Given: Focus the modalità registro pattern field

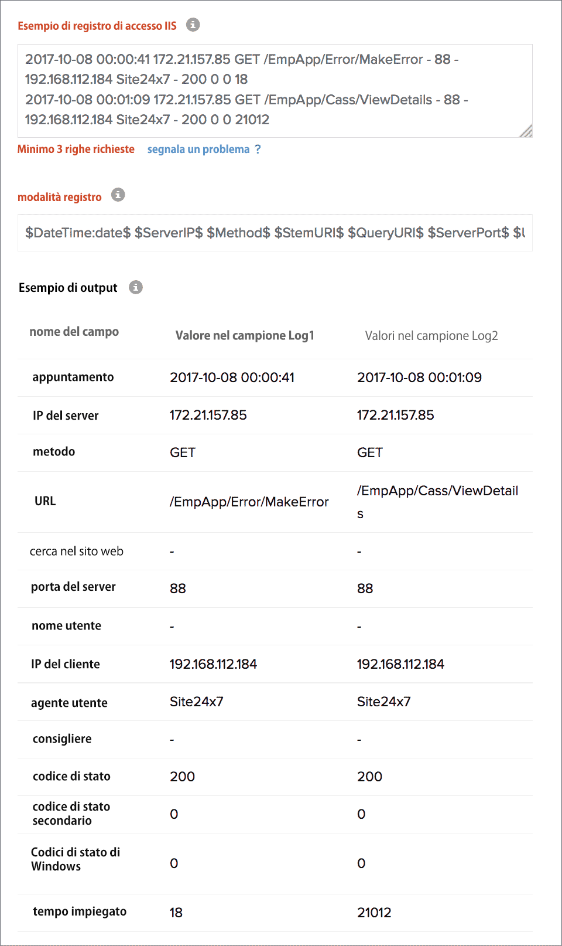Looking at the screenshot, I should (275, 233).
